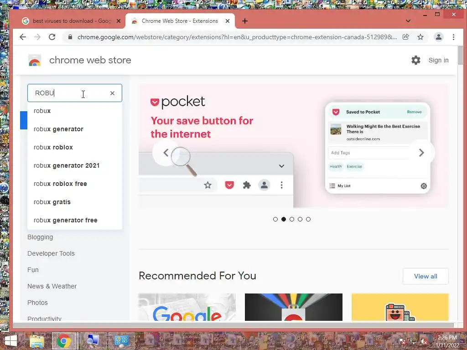Image resolution: width=467 pixels, height=350 pixels.
Task: Click the Pocket promo banner headline
Action: click(202, 128)
